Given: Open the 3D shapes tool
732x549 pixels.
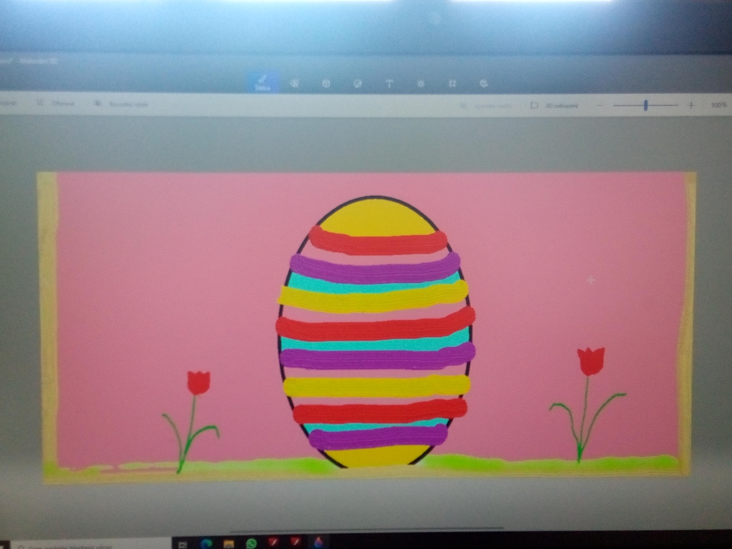Looking at the screenshot, I should 326,84.
